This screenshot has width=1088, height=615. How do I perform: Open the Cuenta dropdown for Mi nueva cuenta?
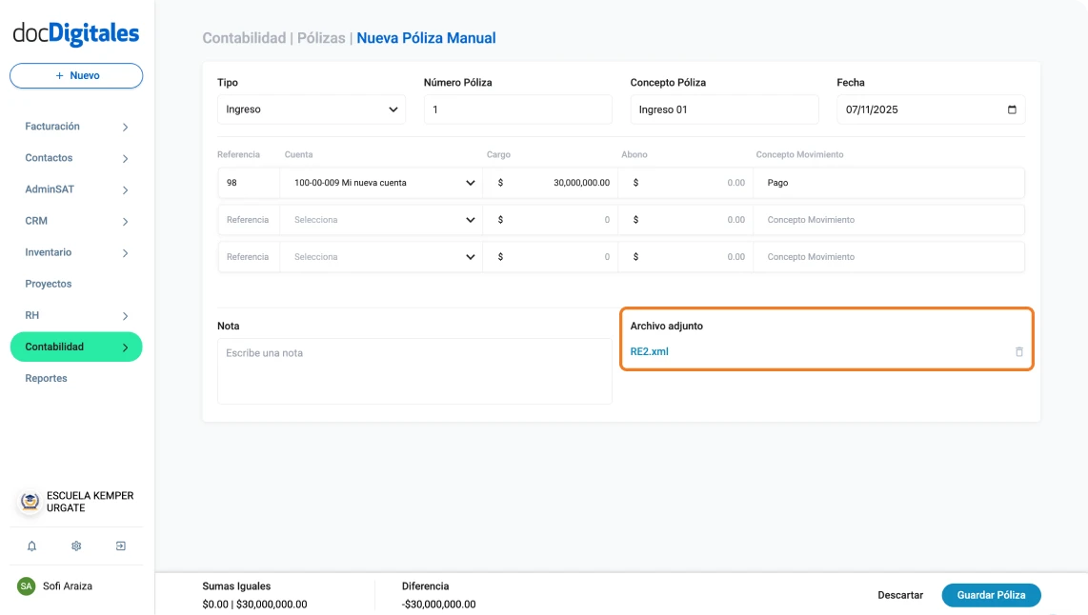pyautogui.click(x=381, y=183)
